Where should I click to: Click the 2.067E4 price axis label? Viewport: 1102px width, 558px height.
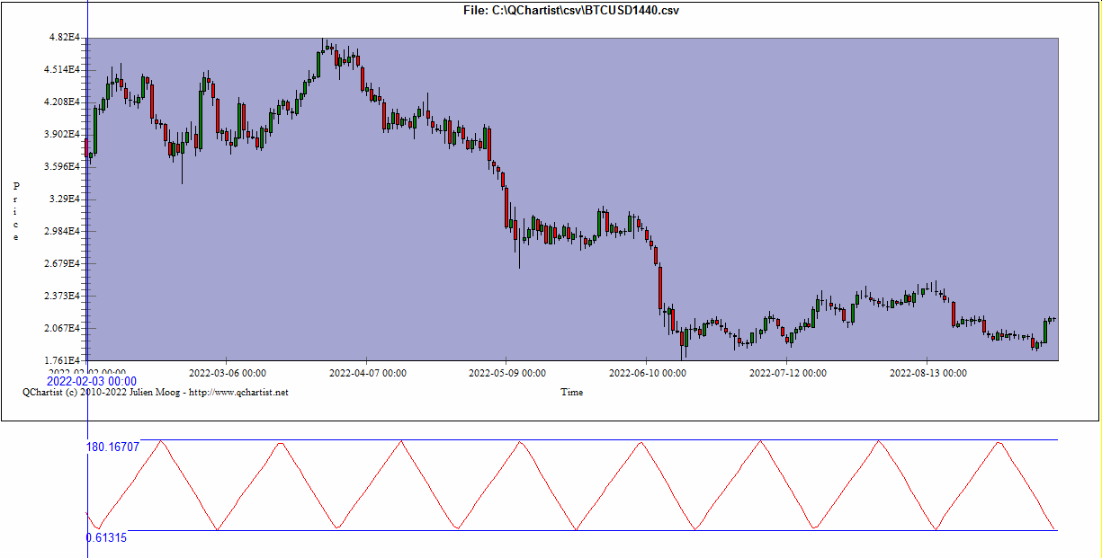(x=64, y=329)
